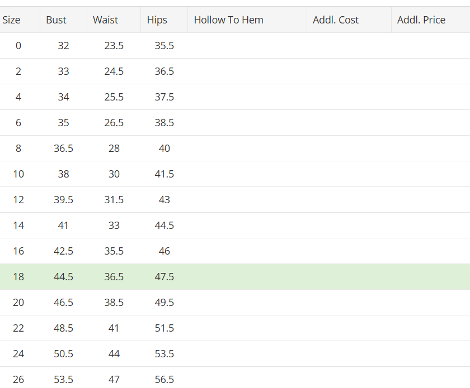This screenshot has height=388, width=470.
Task: Select the size 2 row label
Action: (18, 71)
